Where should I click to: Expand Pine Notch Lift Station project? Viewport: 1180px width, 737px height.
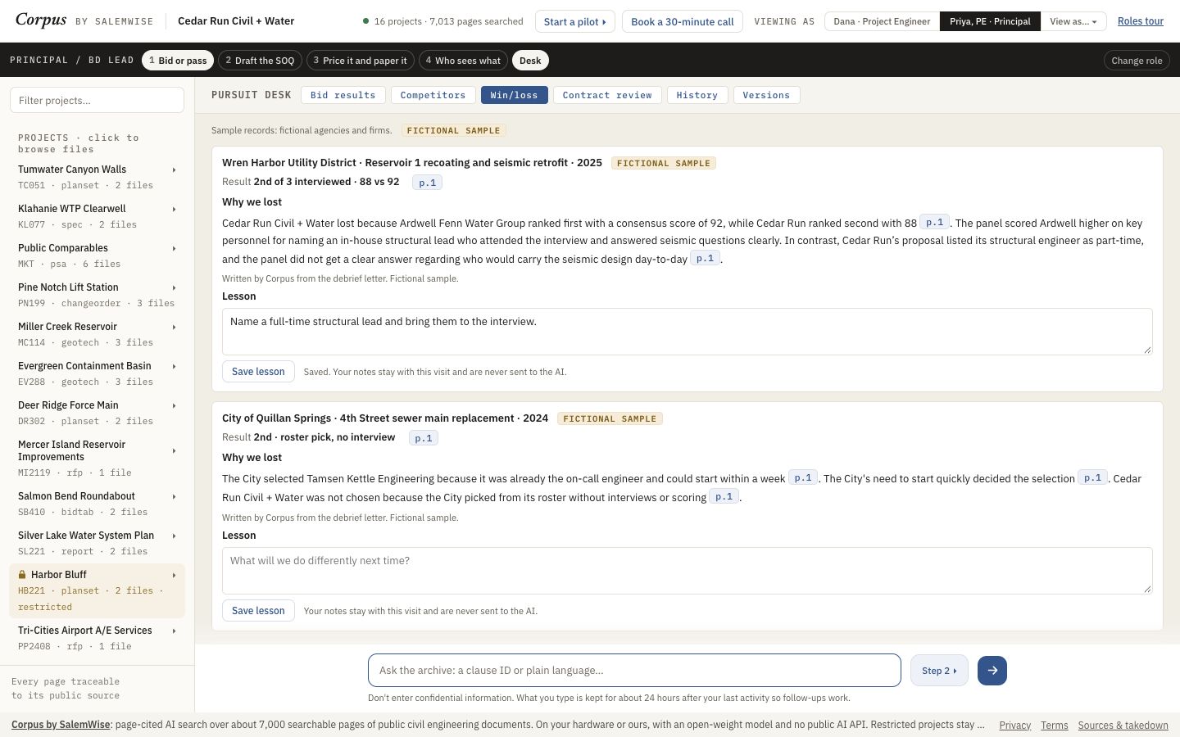pyautogui.click(x=97, y=295)
